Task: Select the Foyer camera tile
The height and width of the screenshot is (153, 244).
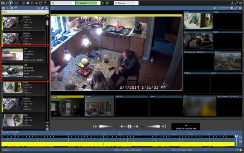Action: (x=198, y=20)
